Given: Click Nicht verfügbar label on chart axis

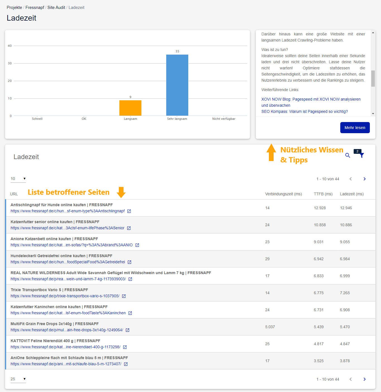Looking at the screenshot, I should coord(224,119).
